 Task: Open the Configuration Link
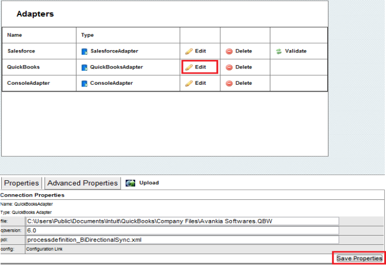pyautogui.click(x=44, y=249)
